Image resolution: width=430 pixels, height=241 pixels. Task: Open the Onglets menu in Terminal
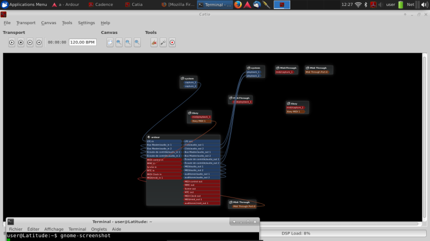coord(99,229)
